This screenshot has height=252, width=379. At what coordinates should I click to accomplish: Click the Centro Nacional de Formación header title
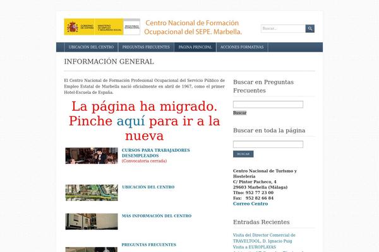pyautogui.click(x=193, y=27)
